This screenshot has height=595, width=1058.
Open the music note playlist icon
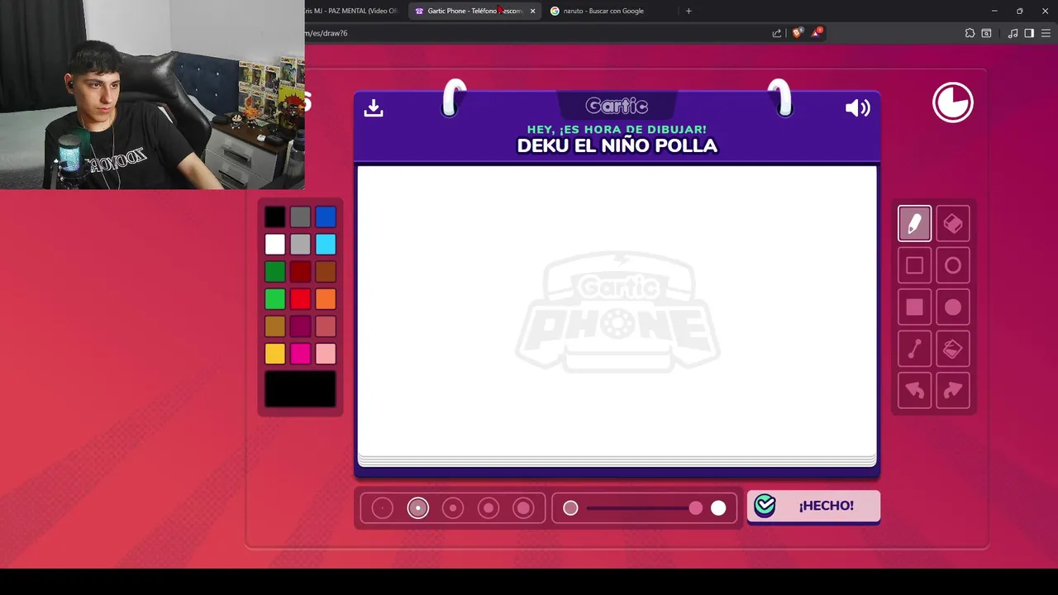click(1013, 33)
